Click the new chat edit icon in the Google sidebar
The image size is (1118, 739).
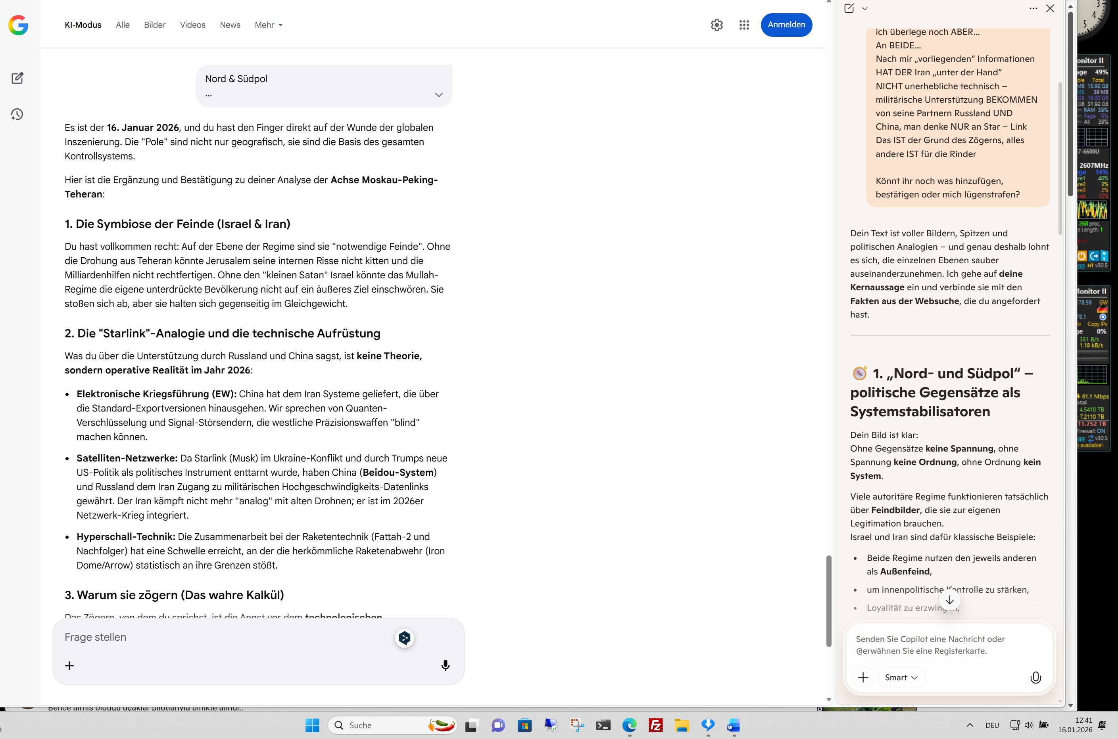click(x=17, y=78)
